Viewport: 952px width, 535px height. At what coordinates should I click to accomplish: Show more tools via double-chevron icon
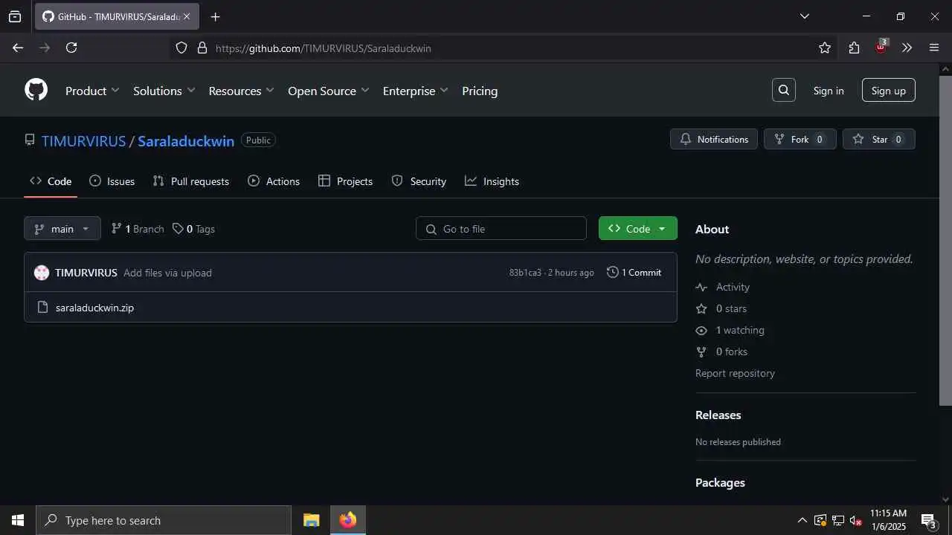(907, 48)
